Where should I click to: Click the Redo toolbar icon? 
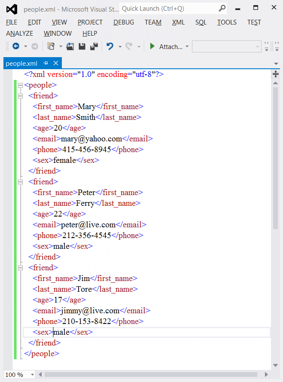tap(129, 46)
